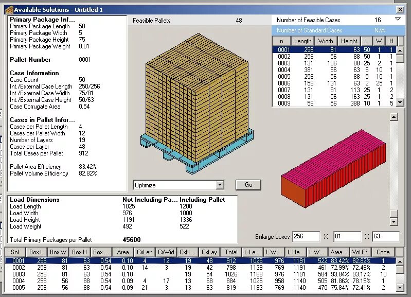Image resolution: width=411 pixels, height=297 pixels.
Task: Select case row 0003 in the feasible cases list
Action: pyautogui.click(x=334, y=63)
